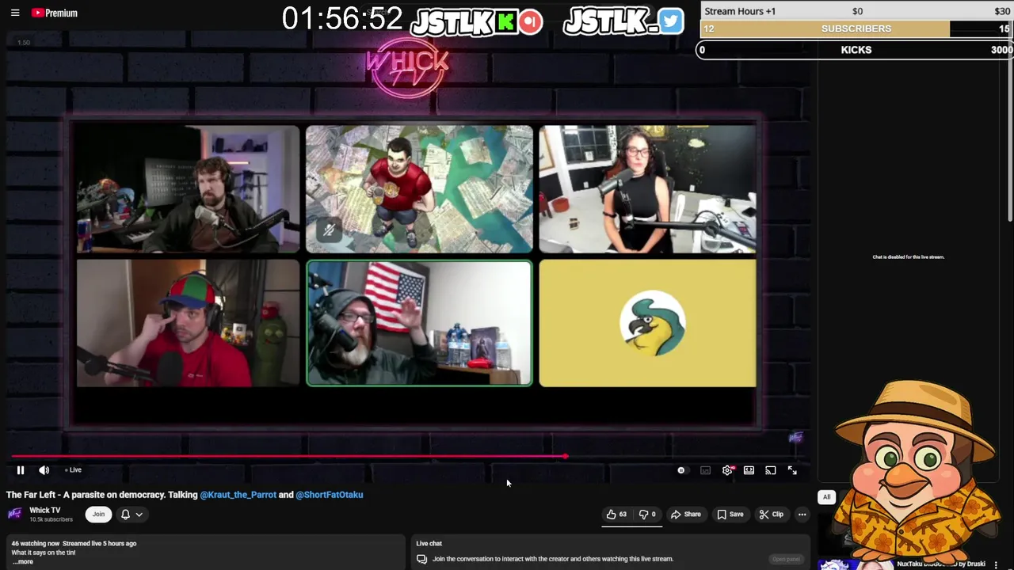Screen dimensions: 1014x570
Task: Click the '46 watching now' text
Action: point(36,544)
